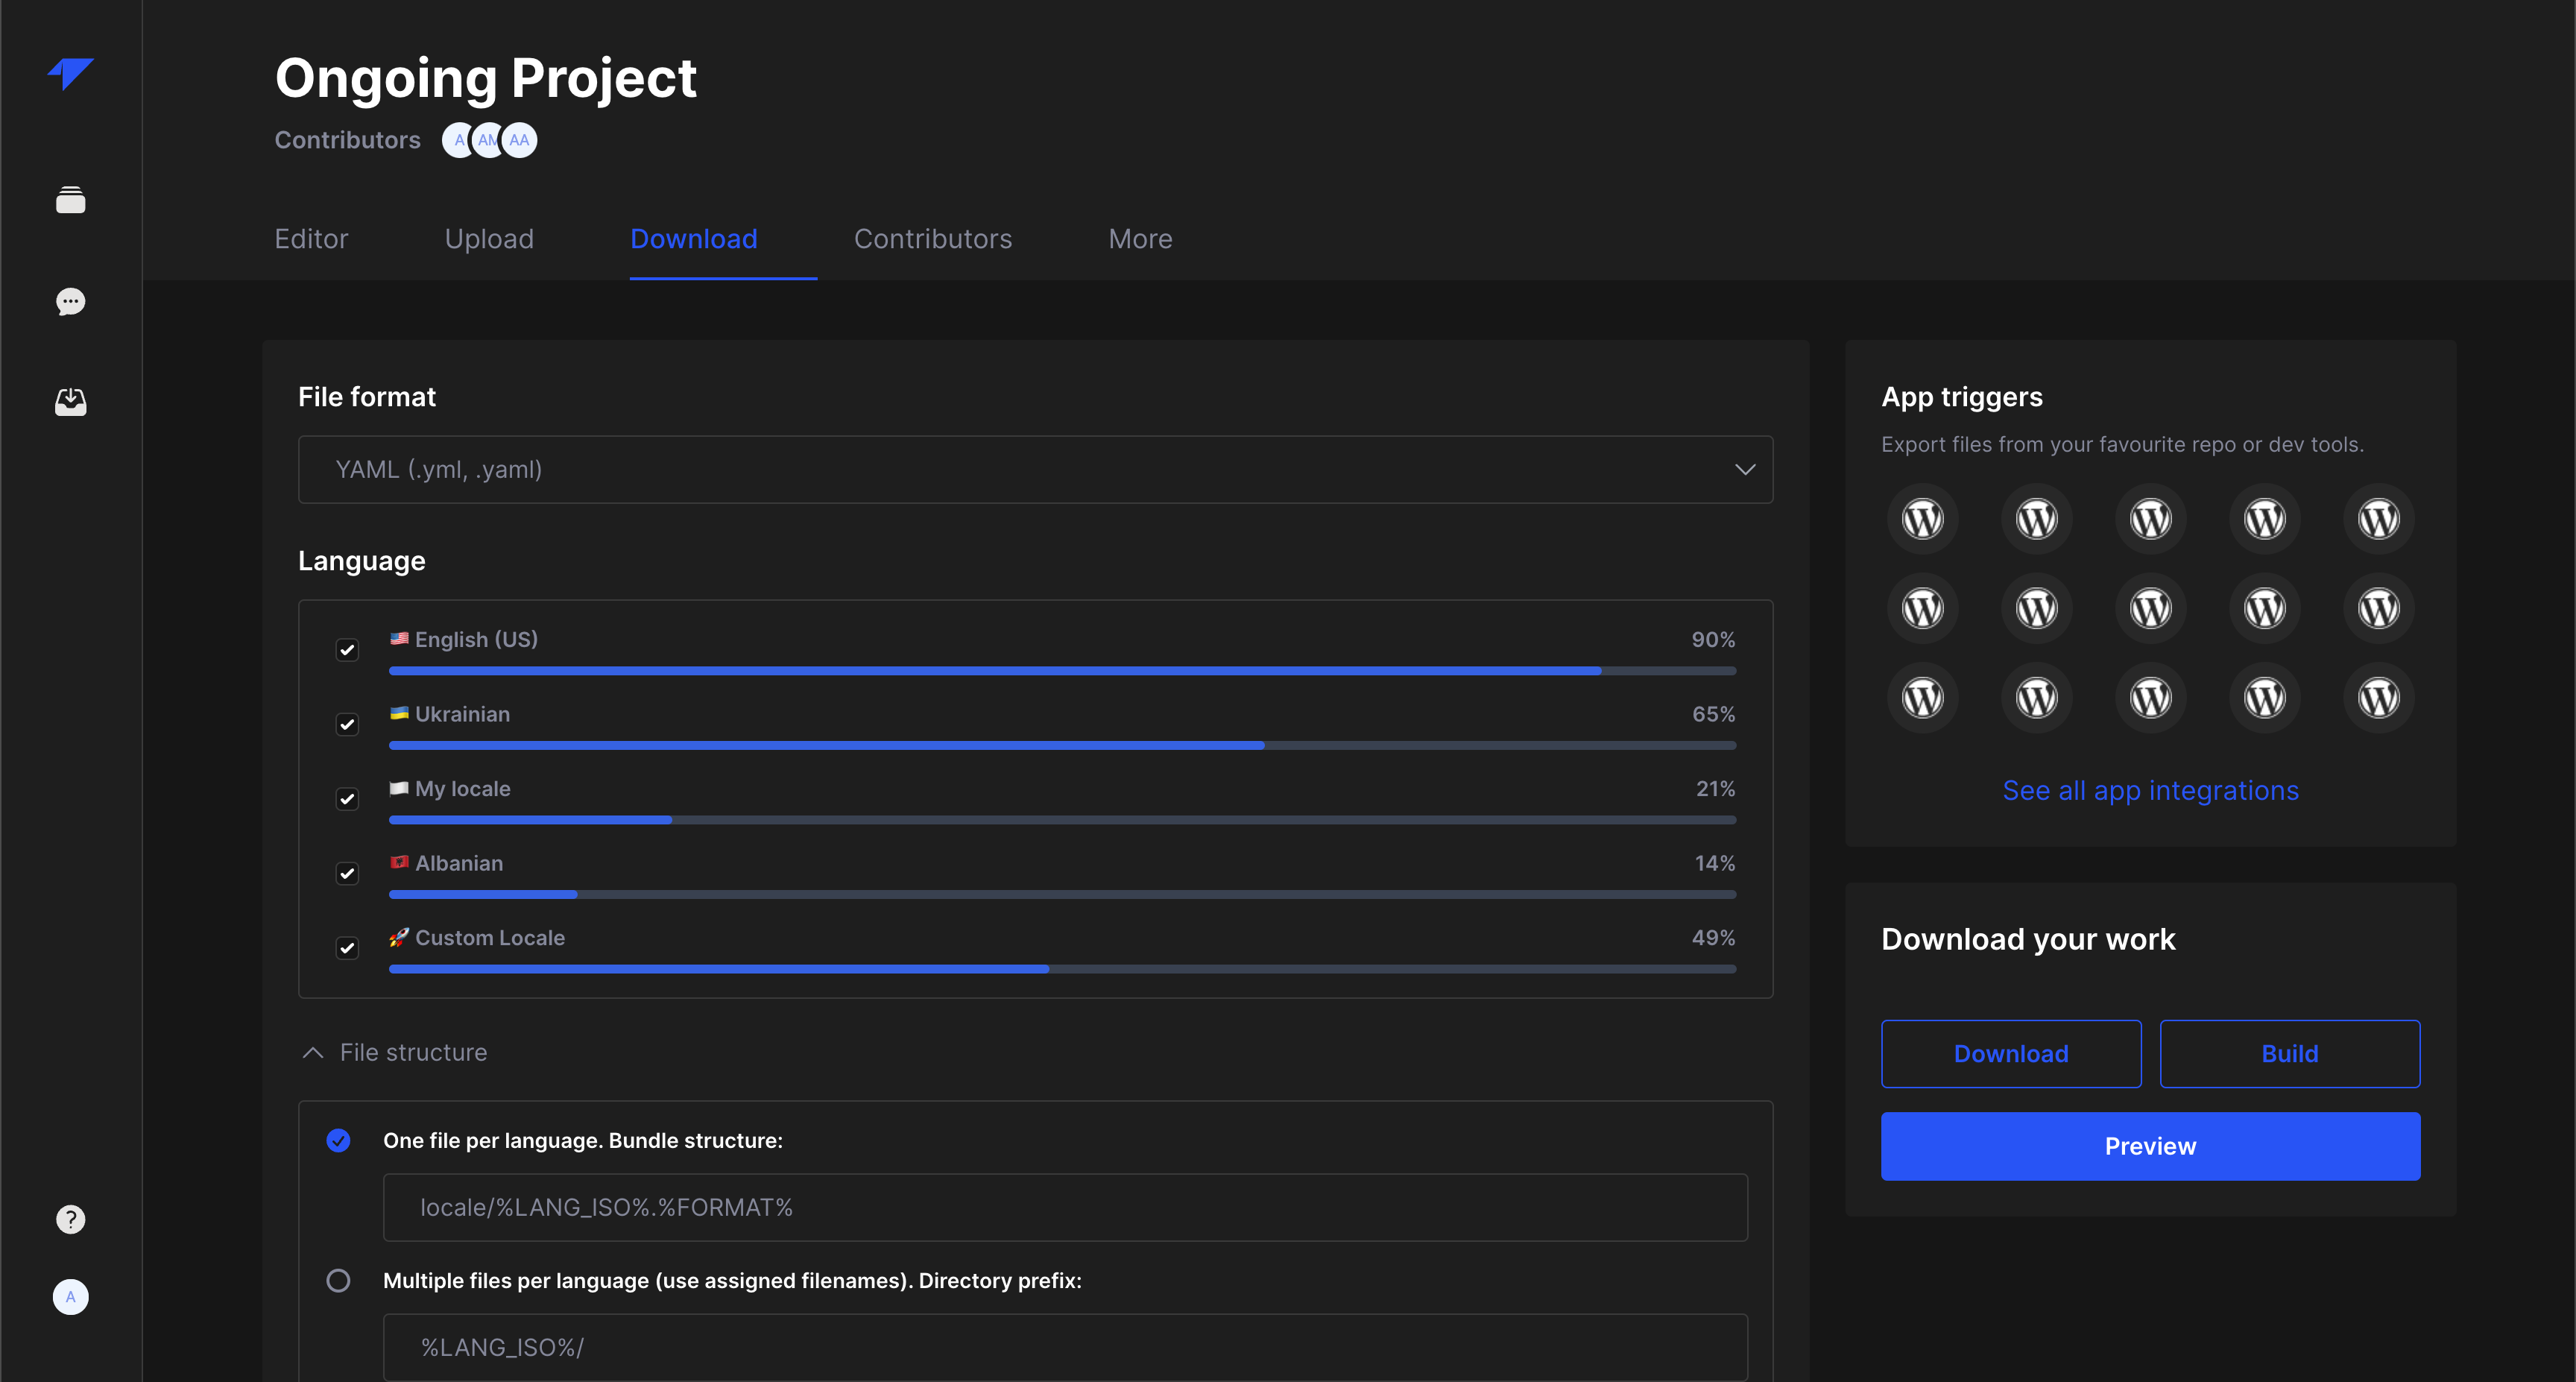Open the Contributors tab
The image size is (2576, 1382).
tap(933, 239)
